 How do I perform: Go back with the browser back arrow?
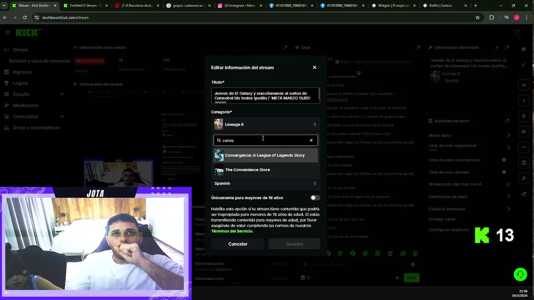pos(5,17)
